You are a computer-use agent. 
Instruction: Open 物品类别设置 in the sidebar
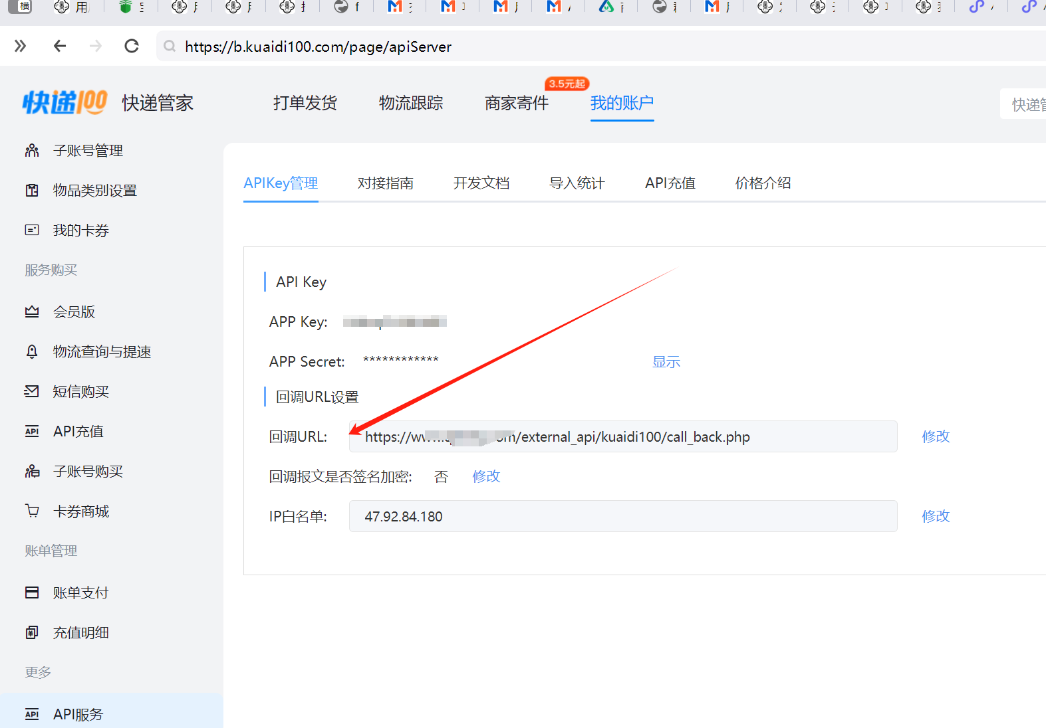point(95,191)
